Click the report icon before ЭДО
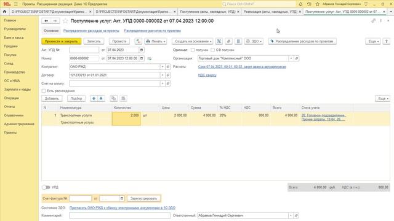This screenshot has height=221, width=394. point(238,41)
